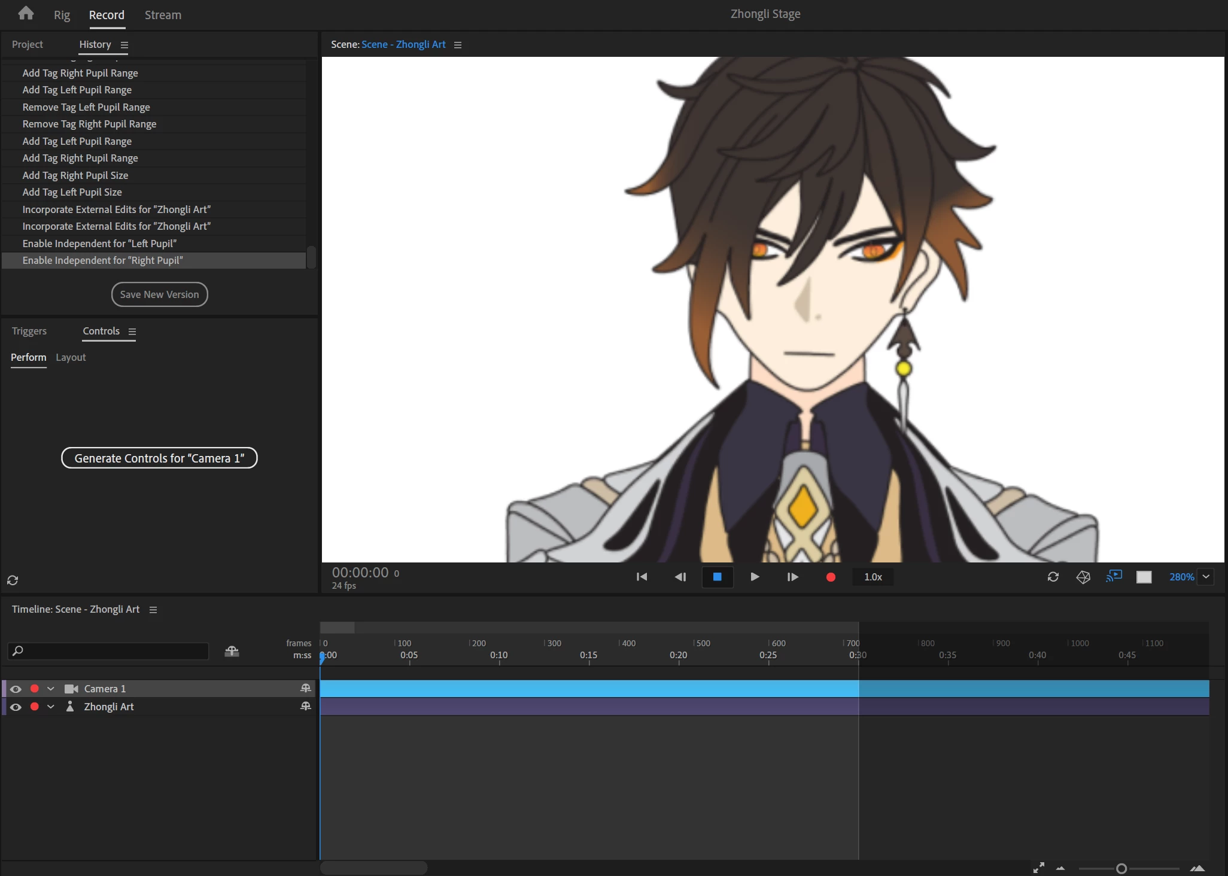Viewport: 1228px width, 876px height.
Task: Expand the Camera 1 track
Action: [x=51, y=689]
